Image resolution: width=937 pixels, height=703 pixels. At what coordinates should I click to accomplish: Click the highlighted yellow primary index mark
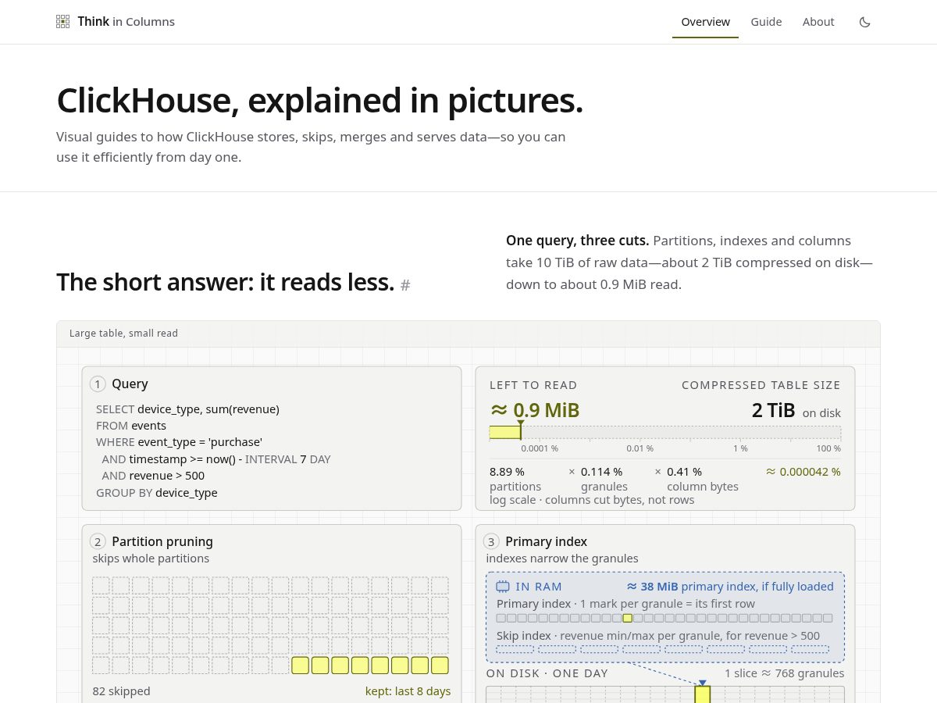tap(627, 618)
